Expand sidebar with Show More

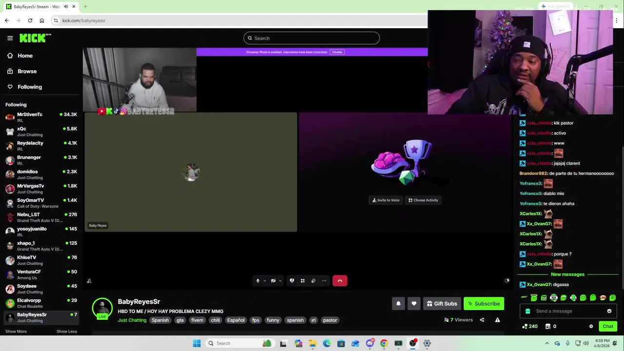click(16, 331)
